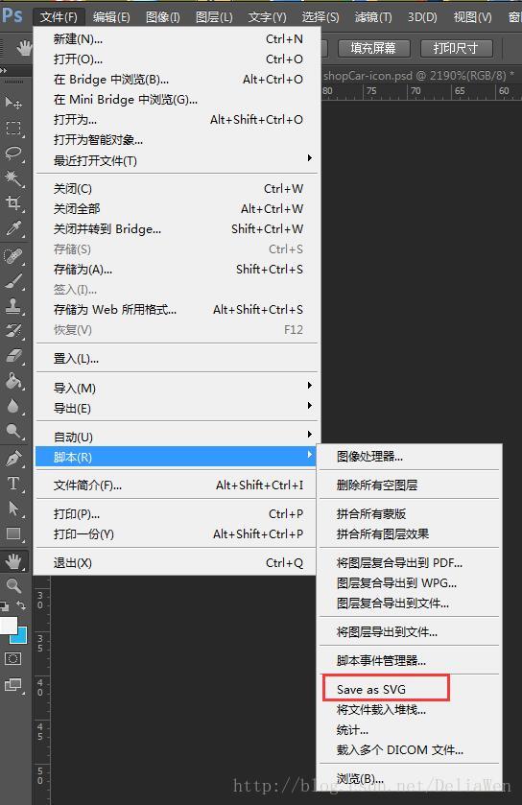Choose Save As (存储为) menu item
522x805 pixels.
pyautogui.click(x=178, y=269)
